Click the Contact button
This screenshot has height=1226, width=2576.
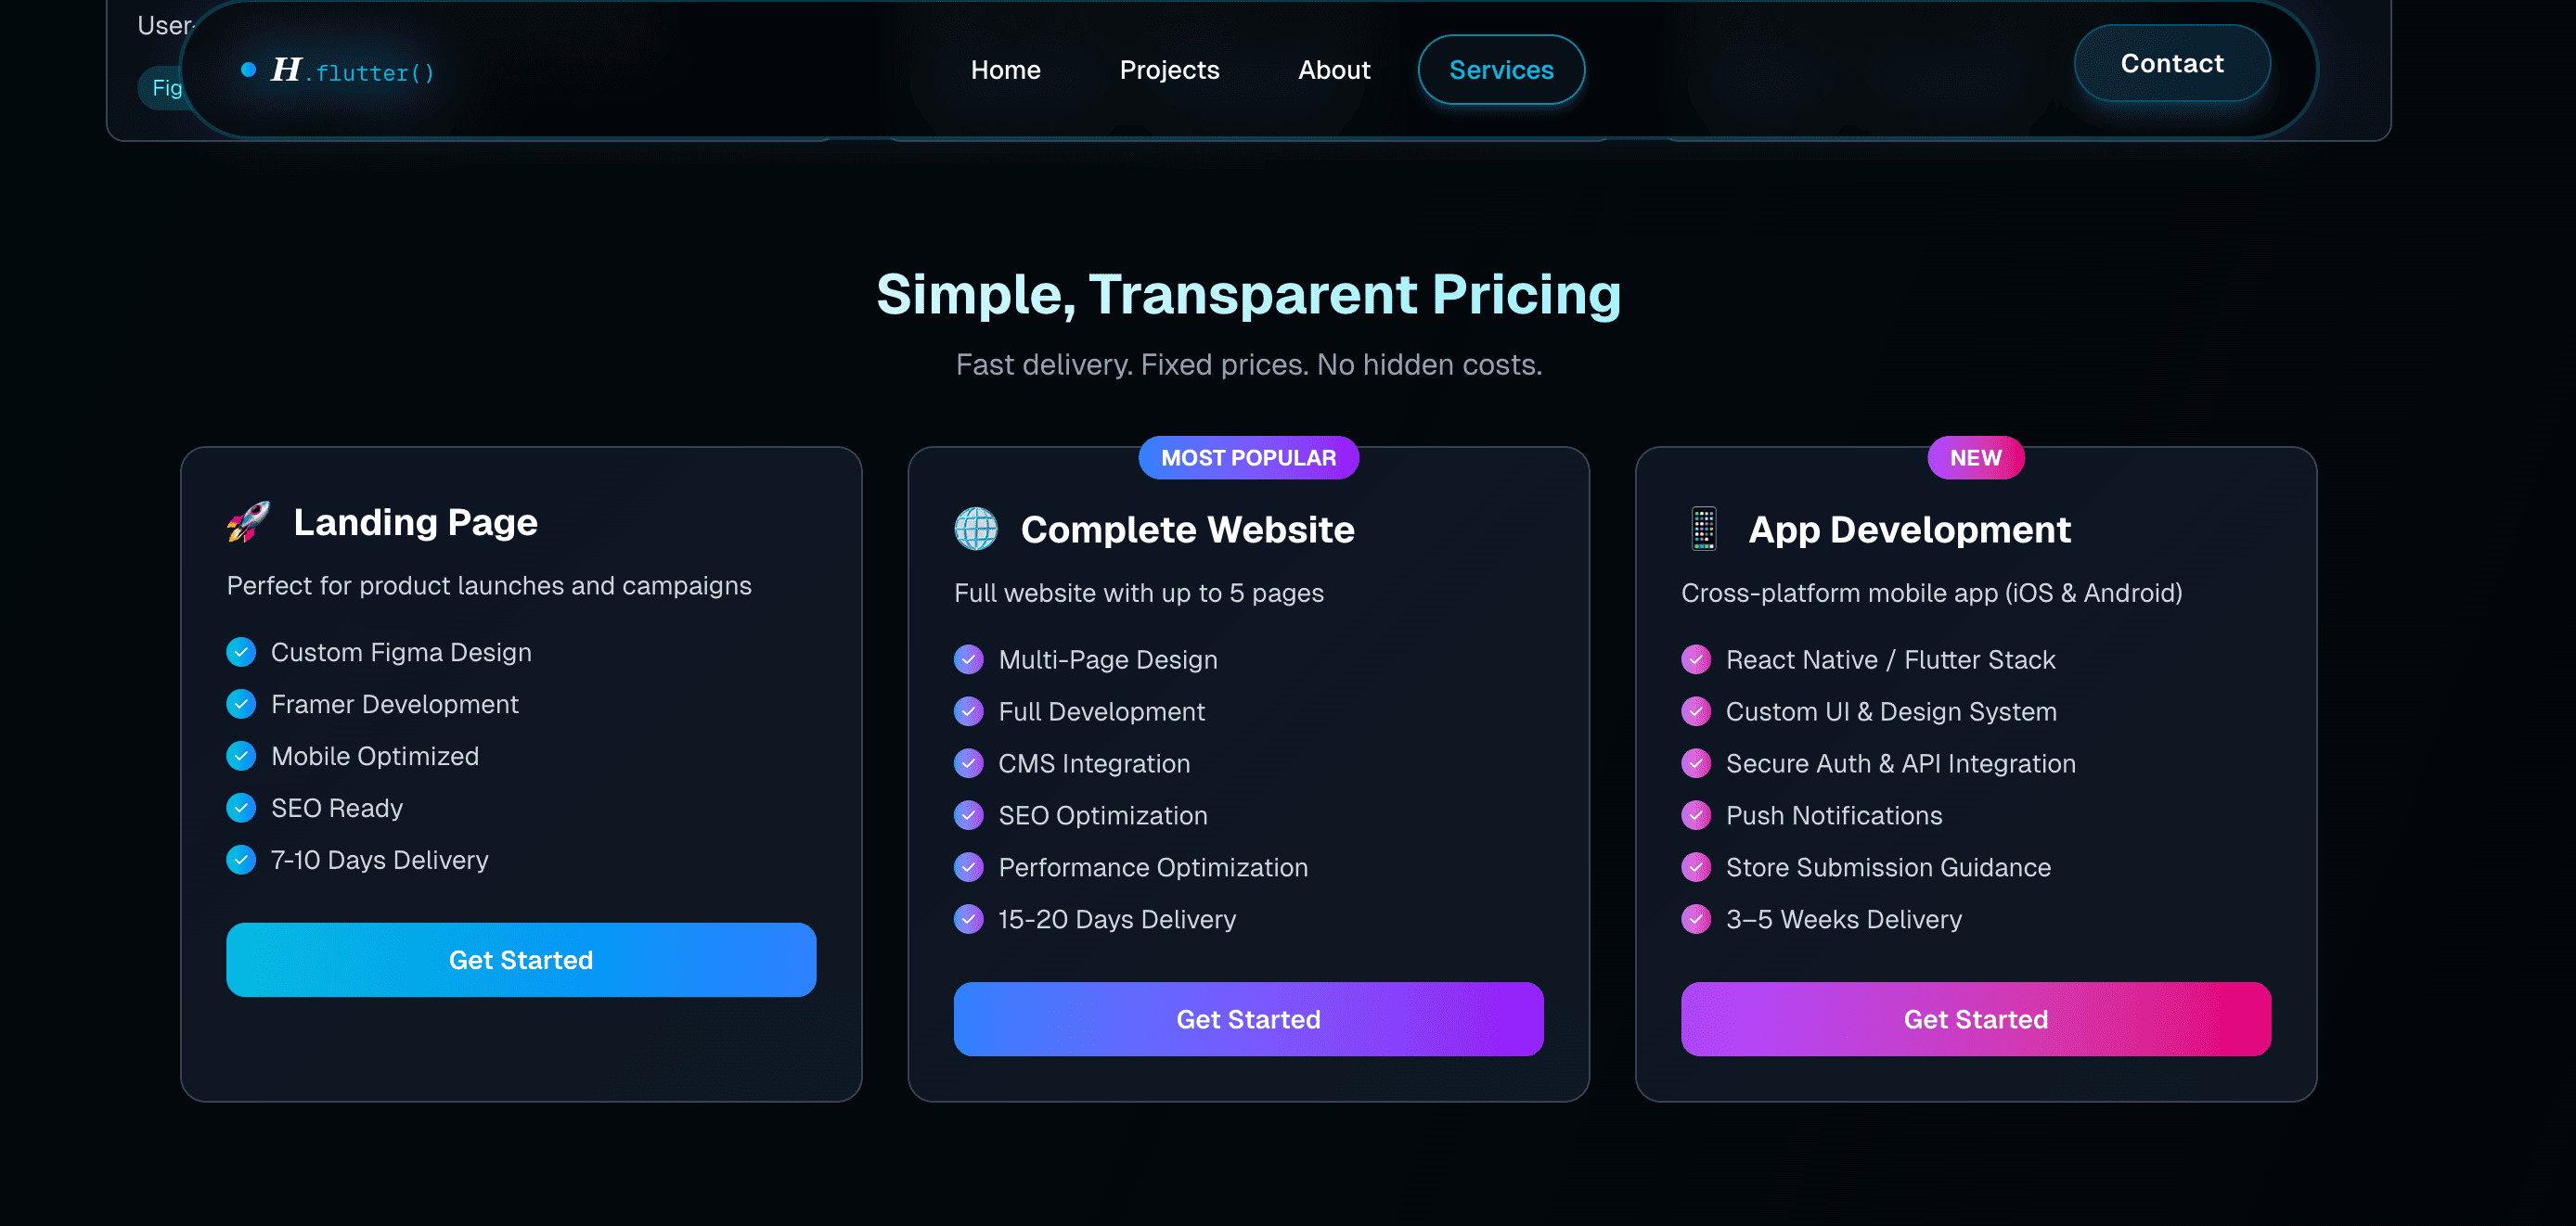tap(2171, 63)
